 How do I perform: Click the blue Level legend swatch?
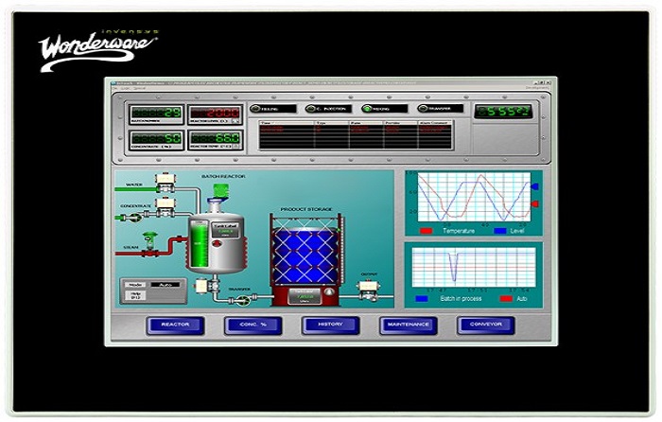pyautogui.click(x=500, y=231)
